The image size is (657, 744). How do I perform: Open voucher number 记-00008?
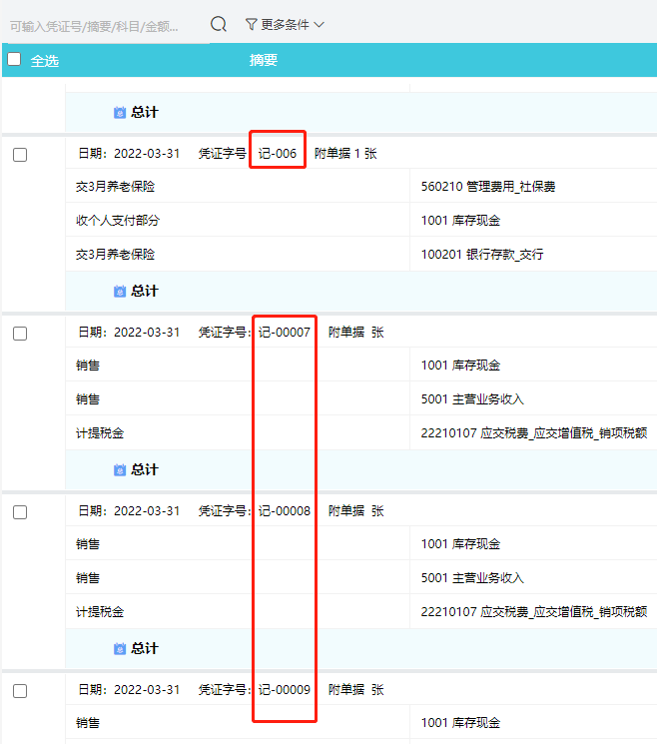tap(285, 511)
